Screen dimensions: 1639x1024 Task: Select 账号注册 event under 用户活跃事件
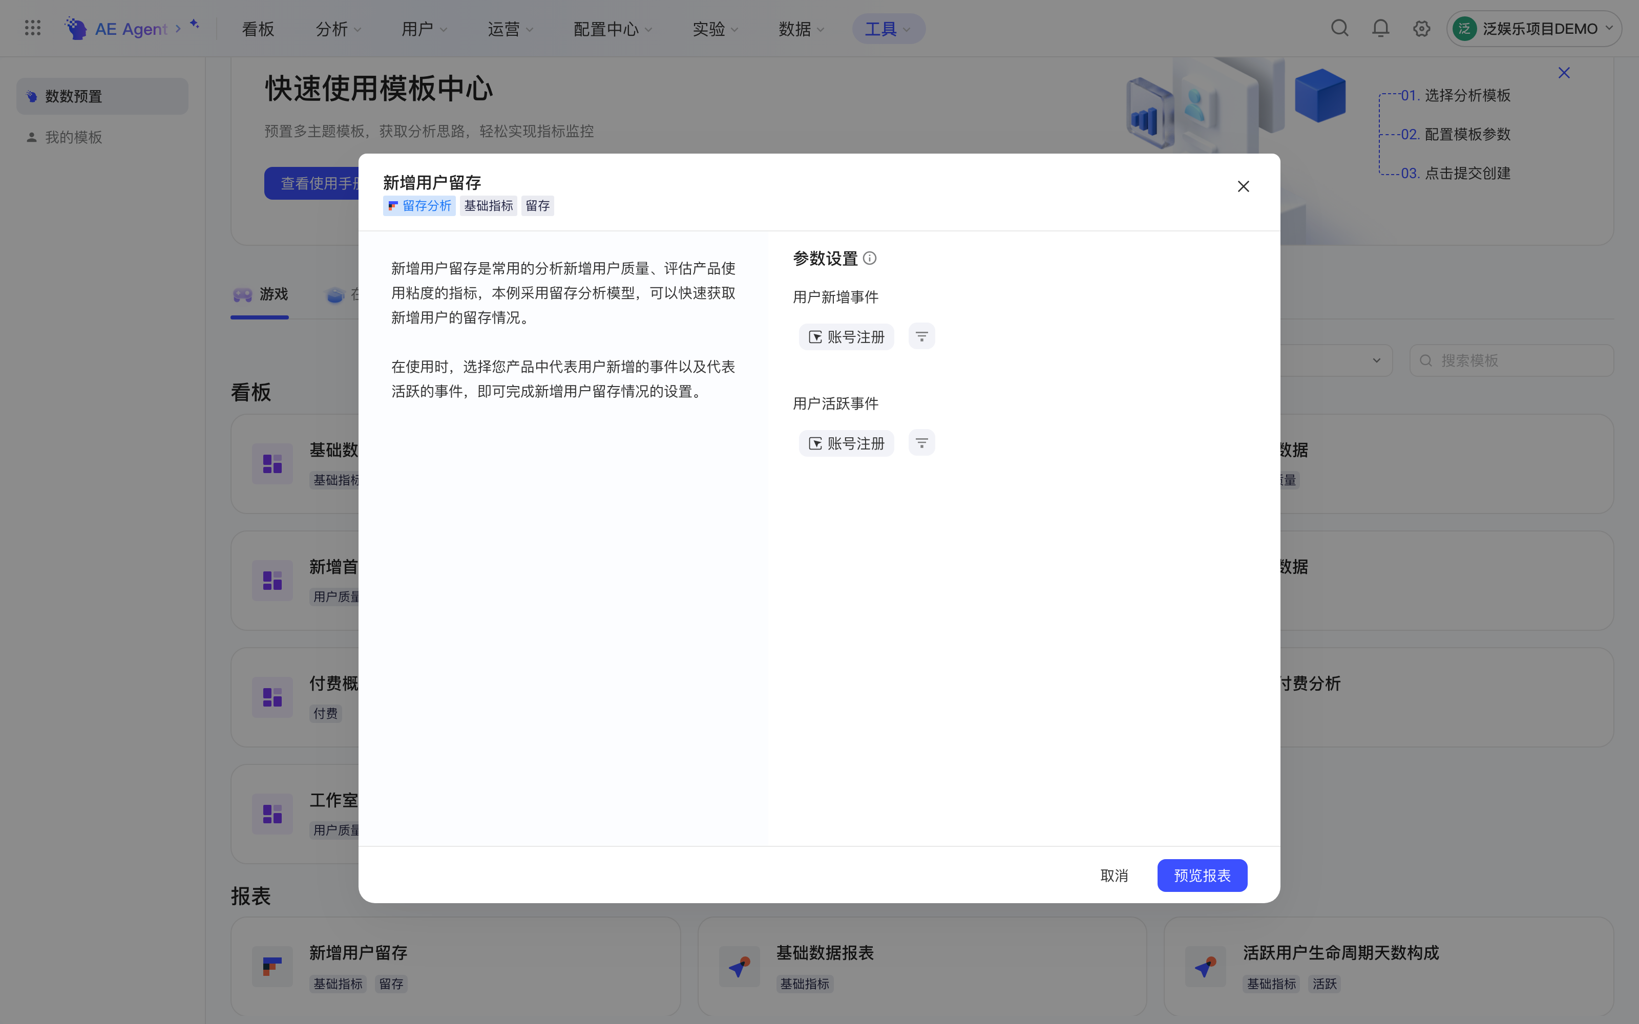pyautogui.click(x=846, y=443)
